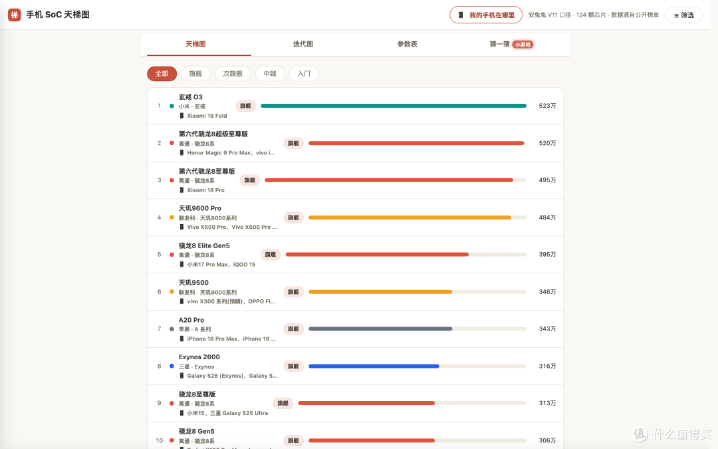This screenshot has width=718, height=449.
Task: Select the 中端 filter chip
Action: point(270,74)
